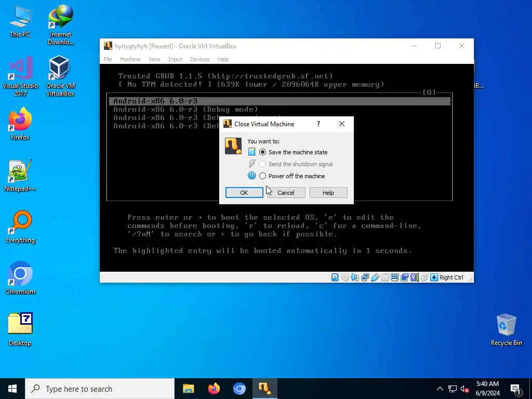Select Oracle VM VirtualBox desktop shortcut
This screenshot has width=532, height=399.
pos(60,76)
